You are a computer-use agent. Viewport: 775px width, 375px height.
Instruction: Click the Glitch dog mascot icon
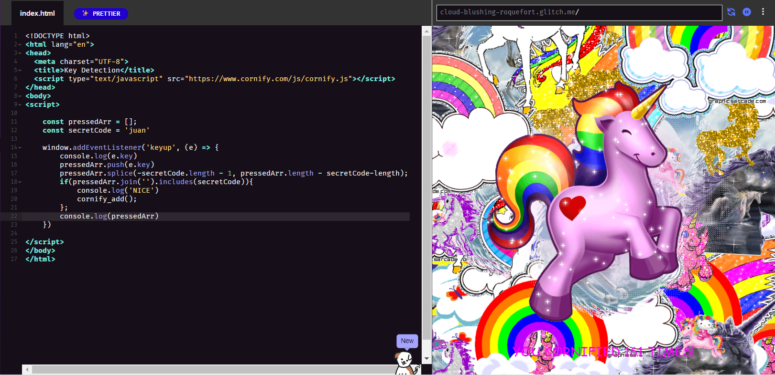click(x=407, y=363)
